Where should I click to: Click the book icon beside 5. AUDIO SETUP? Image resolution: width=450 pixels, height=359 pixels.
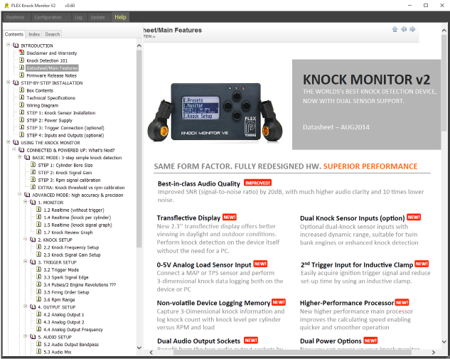click(33, 337)
